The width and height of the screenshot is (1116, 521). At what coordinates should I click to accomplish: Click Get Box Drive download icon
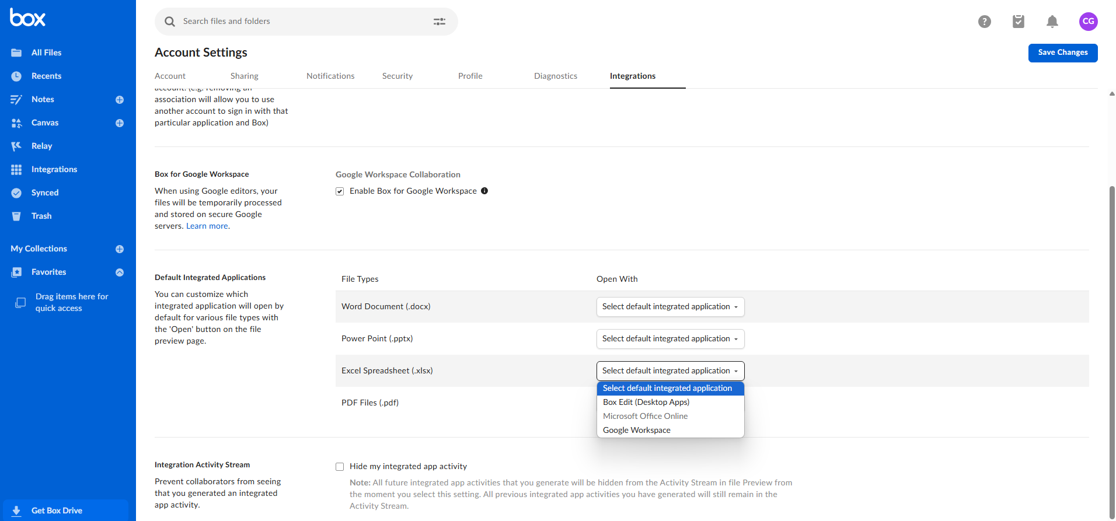pos(16,510)
